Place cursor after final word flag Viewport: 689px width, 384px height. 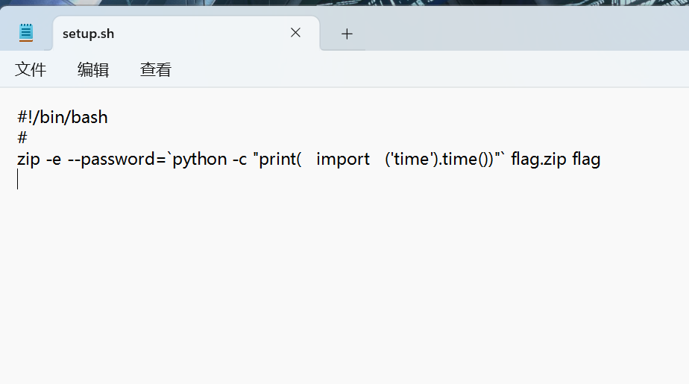tap(601, 160)
